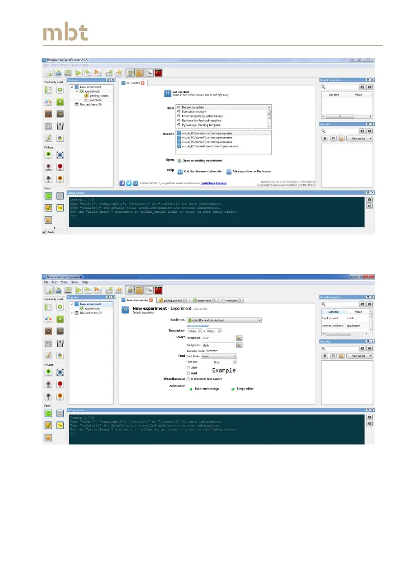Viewport: 411px width, 583px height.
Task: Toggle the overview panel toolbar icon in the New experiment [unsaved] window
Action: 129,290
